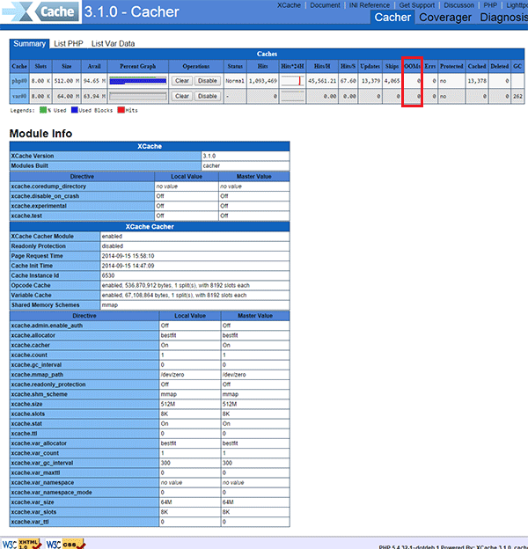
Task: Switch to the Cacher main tab
Action: point(392,18)
